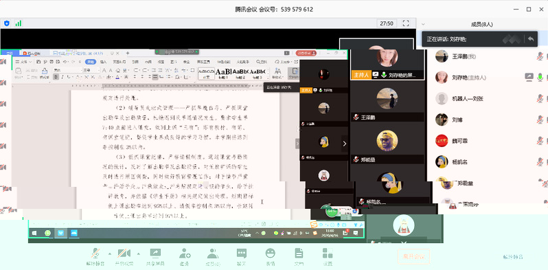Open the 页面布局 ribbon tab in WPS
This screenshot has width=548, height=270.
119,62
